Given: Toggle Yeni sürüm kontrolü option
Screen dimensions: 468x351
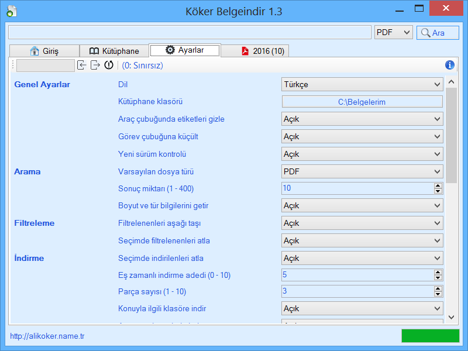Looking at the screenshot, I should (x=362, y=154).
